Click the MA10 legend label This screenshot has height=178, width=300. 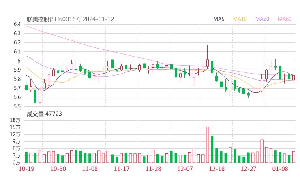click(x=240, y=19)
